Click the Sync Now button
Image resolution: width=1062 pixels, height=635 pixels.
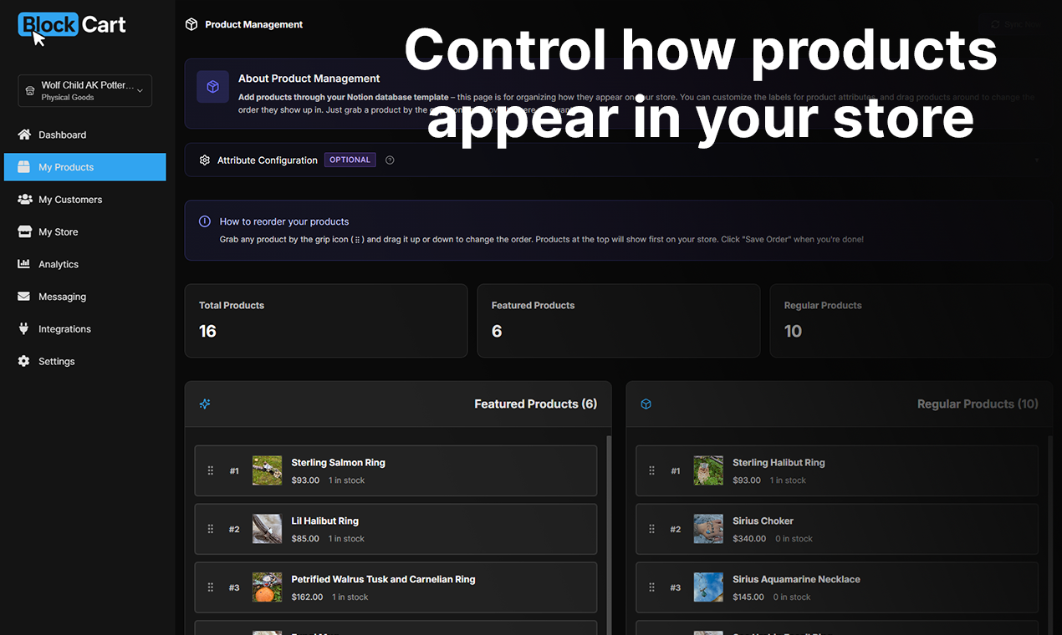(x=1013, y=24)
